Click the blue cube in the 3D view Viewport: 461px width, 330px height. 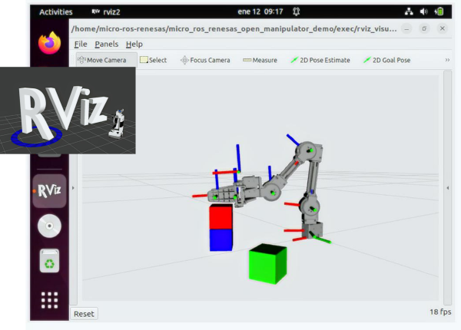tap(221, 240)
